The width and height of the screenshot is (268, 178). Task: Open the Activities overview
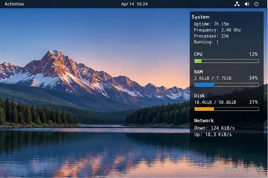click(14, 4)
